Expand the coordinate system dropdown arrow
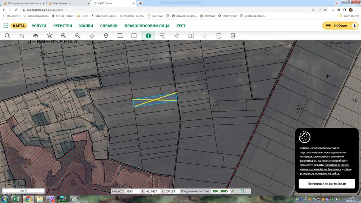This screenshot has width=361, height=203. (232, 191)
